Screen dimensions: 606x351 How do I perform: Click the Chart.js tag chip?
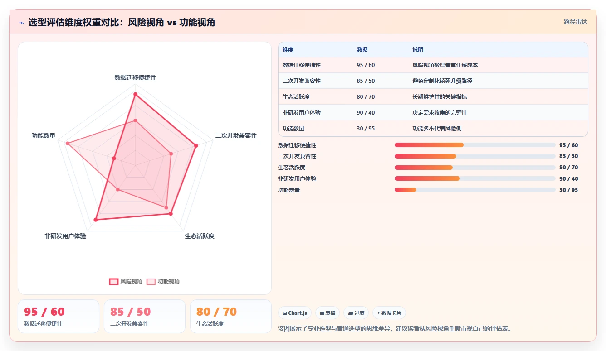[295, 313]
